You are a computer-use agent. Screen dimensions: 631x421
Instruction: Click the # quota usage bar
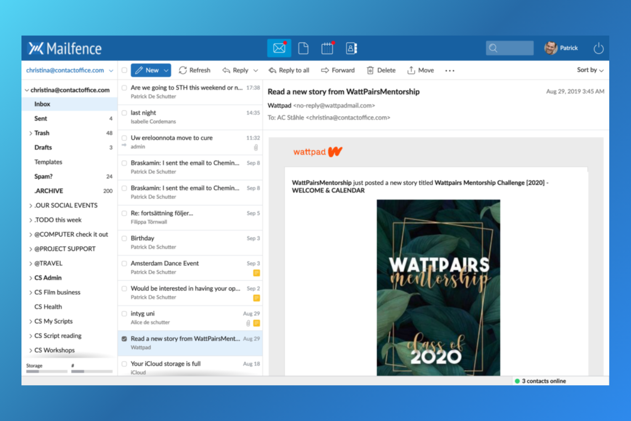pos(92,371)
